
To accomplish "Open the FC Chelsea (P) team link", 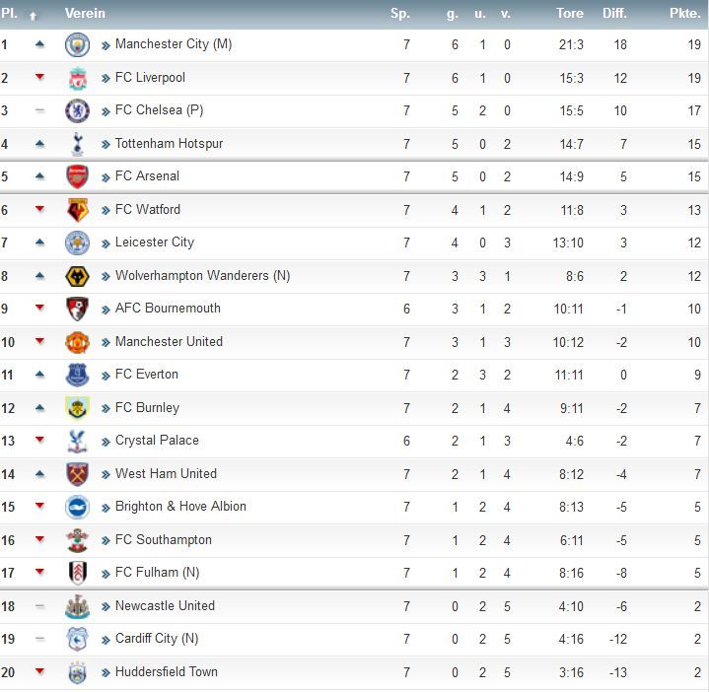I will coord(159,110).
